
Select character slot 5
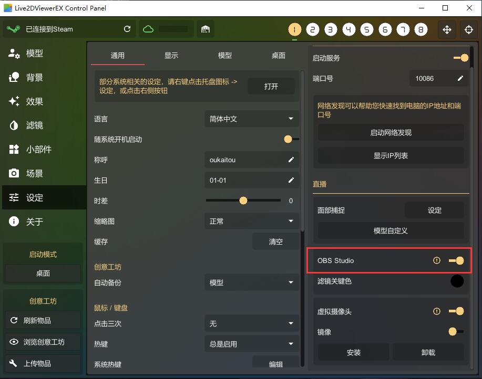(x=367, y=29)
